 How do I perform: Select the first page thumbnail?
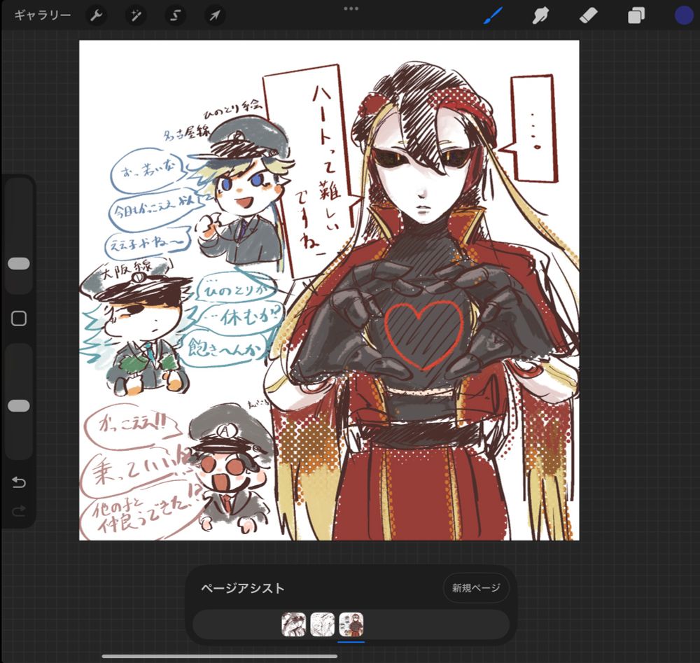point(294,624)
